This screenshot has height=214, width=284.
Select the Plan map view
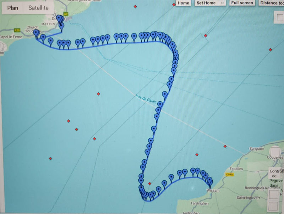tap(12, 8)
